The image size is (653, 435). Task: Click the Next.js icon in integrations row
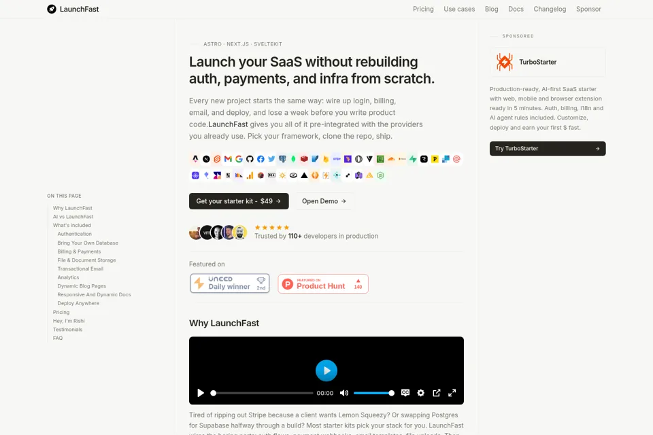(x=206, y=158)
